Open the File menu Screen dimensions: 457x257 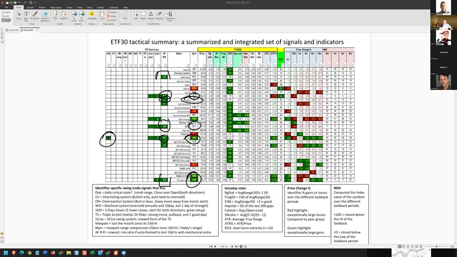point(7,7)
